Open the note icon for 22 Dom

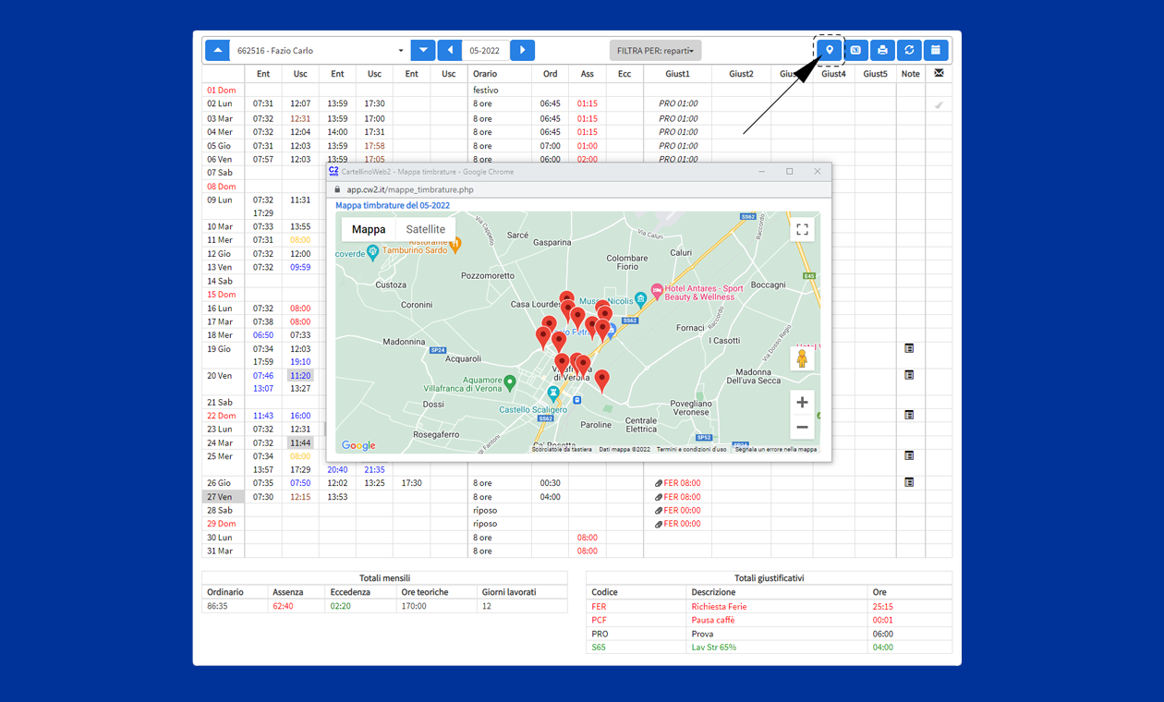(x=909, y=415)
